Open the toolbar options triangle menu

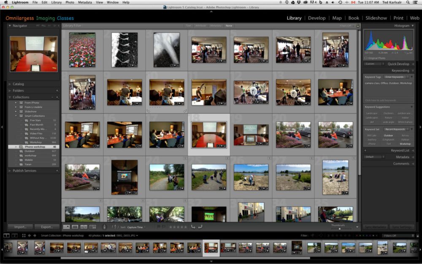[357, 227]
